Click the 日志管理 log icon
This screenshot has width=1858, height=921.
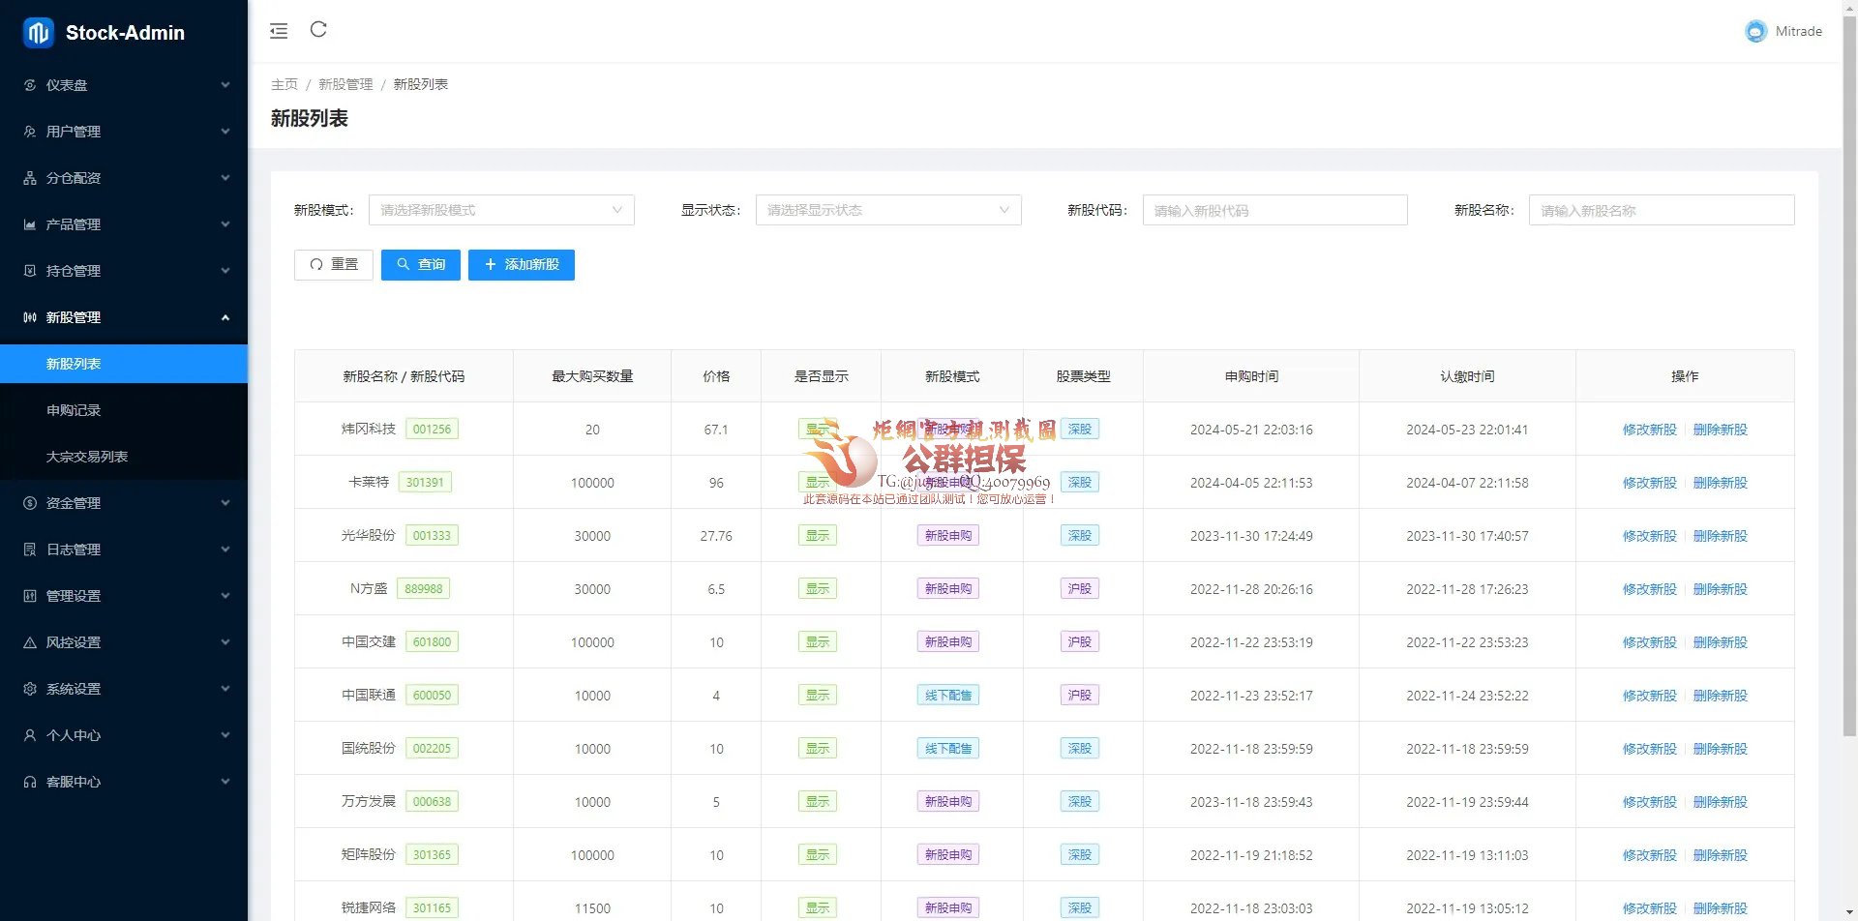point(30,550)
